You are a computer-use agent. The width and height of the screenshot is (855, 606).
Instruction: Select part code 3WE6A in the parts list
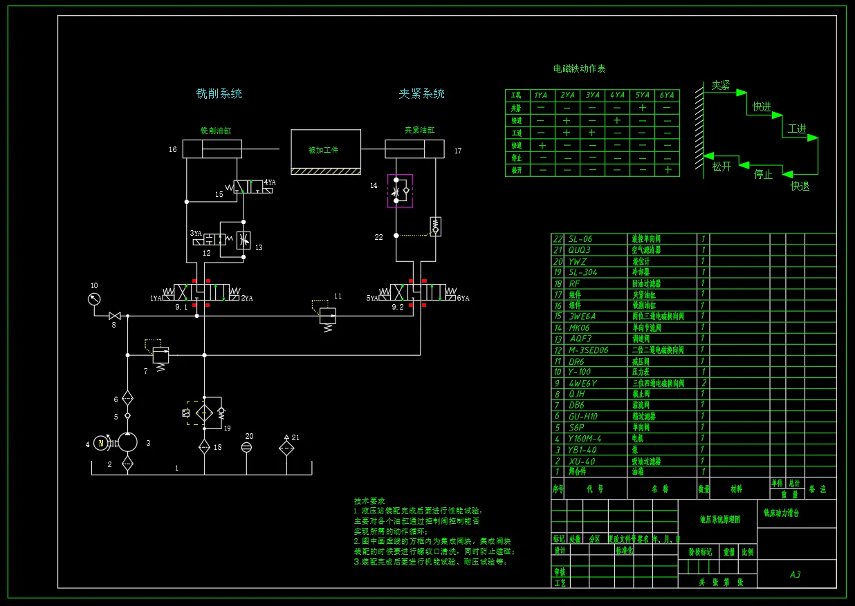[582, 316]
